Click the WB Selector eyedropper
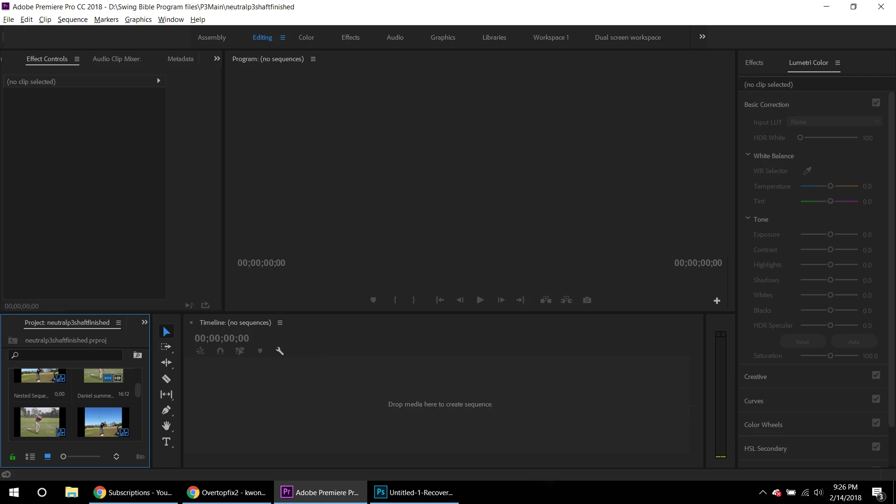896x504 pixels. 807,171
